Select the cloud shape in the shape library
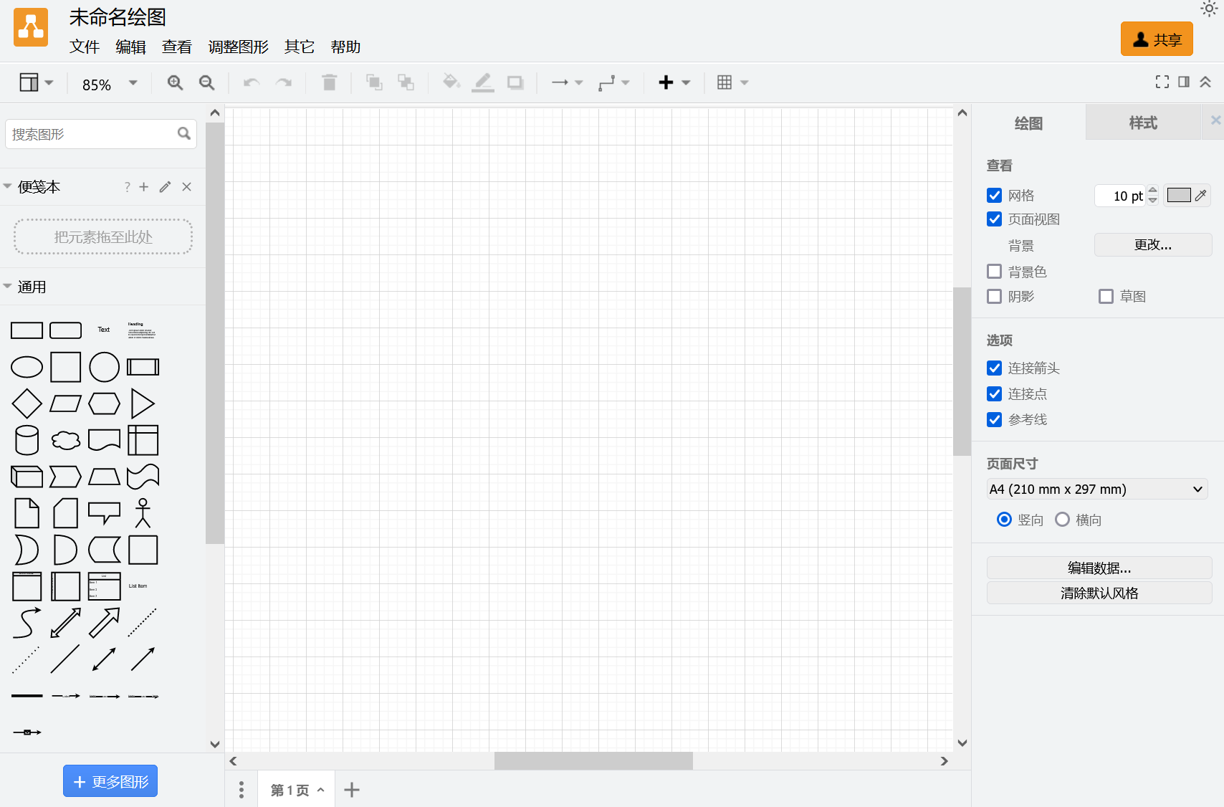The width and height of the screenshot is (1224, 807). pos(66,440)
